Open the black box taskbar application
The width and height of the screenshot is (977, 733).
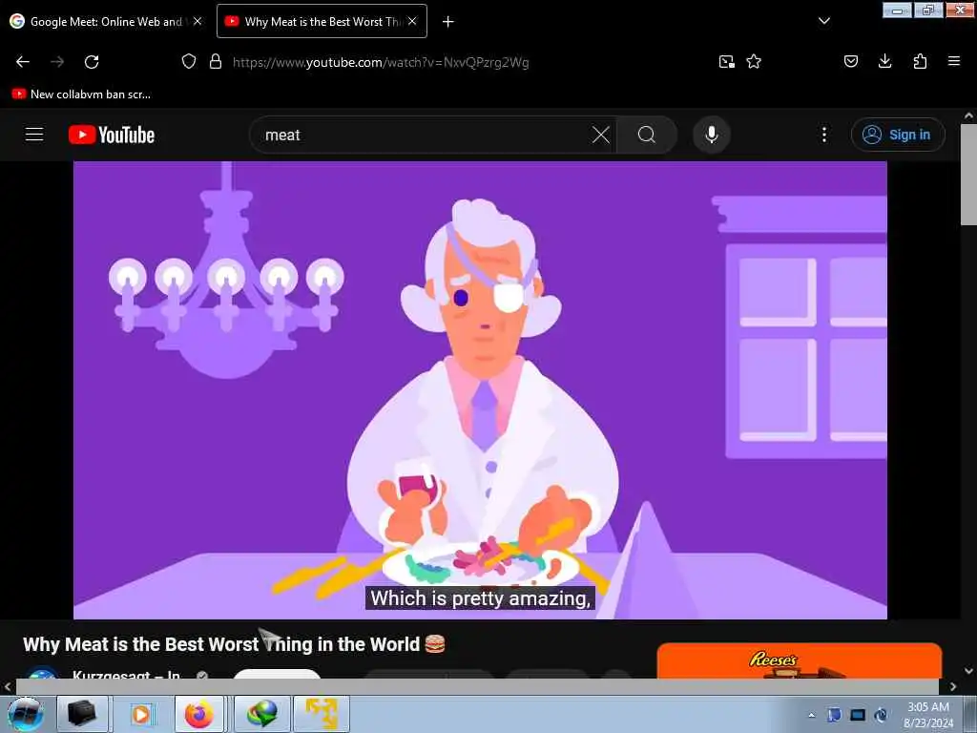tap(82, 714)
